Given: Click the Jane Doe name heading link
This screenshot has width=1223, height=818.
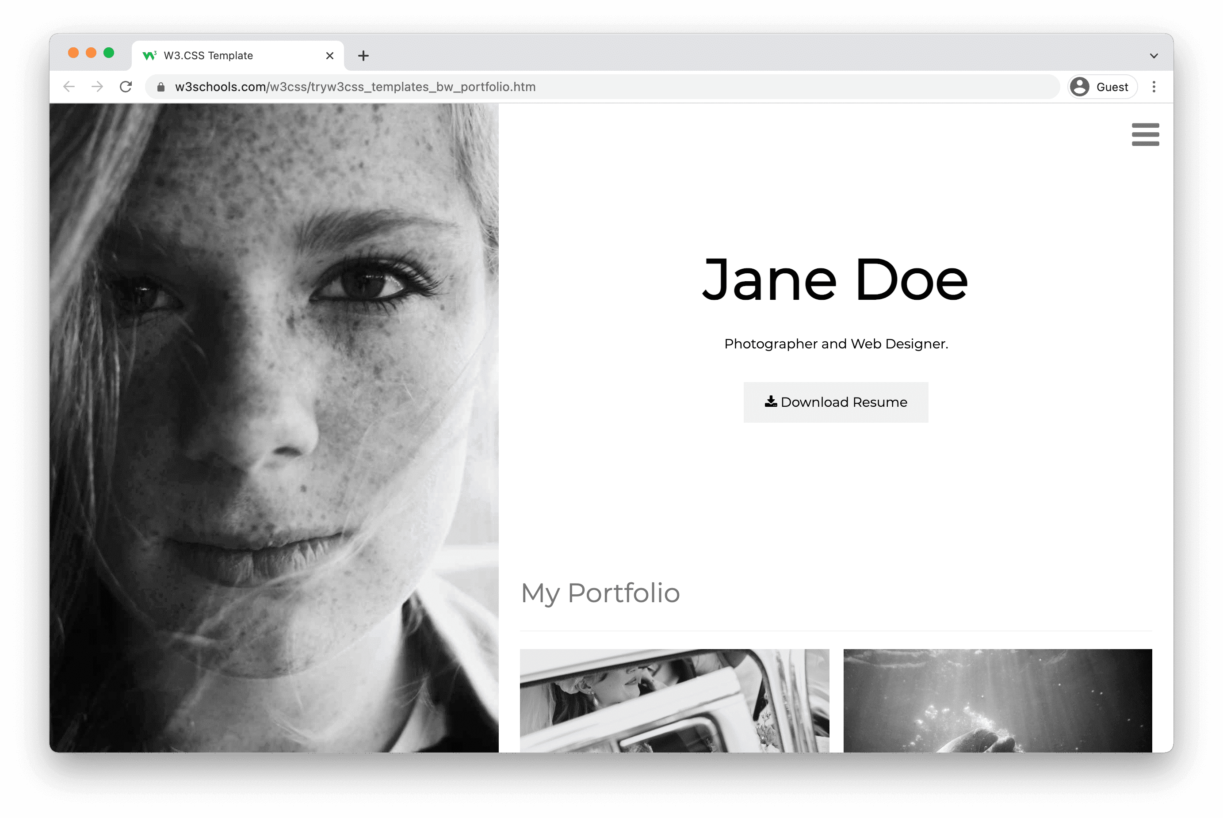Looking at the screenshot, I should pyautogui.click(x=835, y=279).
